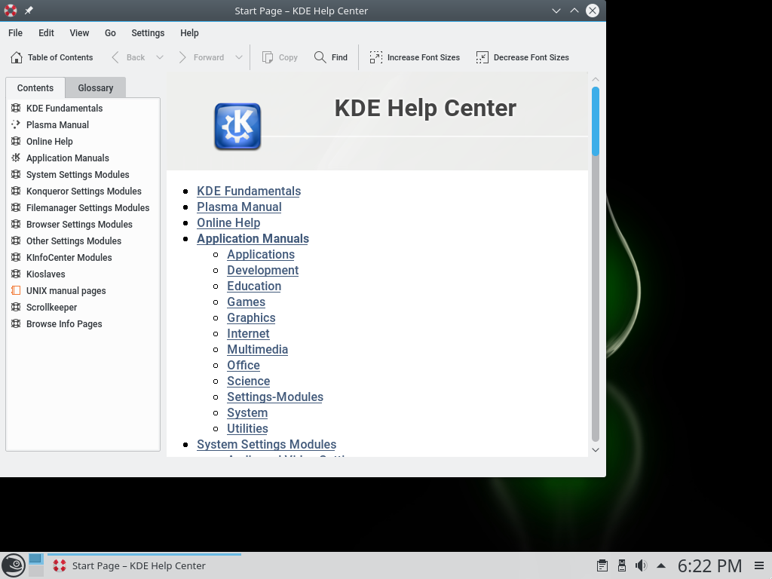Open the Go menu
Image resolution: width=772 pixels, height=579 pixels.
click(110, 33)
